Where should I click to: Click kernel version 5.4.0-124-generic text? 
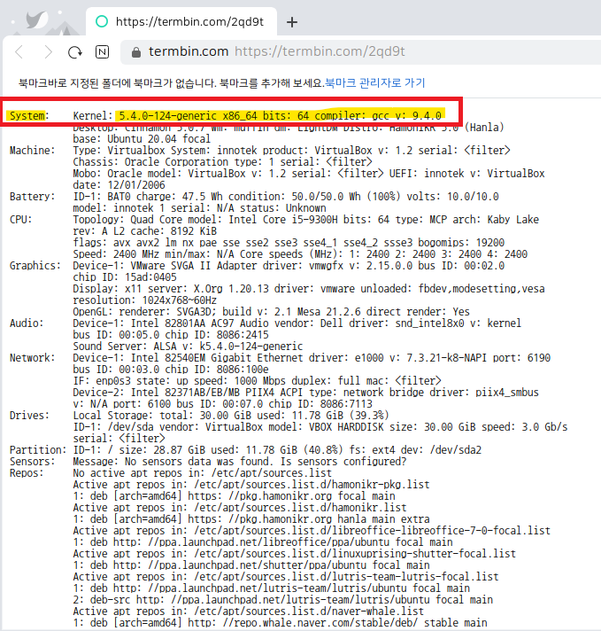click(167, 116)
